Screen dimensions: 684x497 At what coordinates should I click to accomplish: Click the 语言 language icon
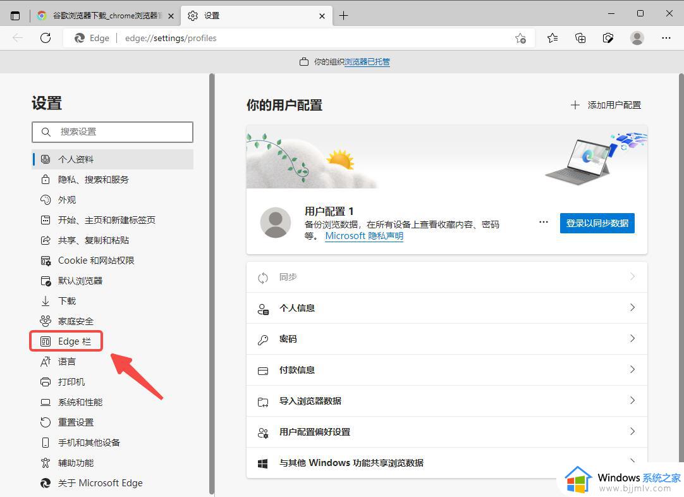[46, 362]
